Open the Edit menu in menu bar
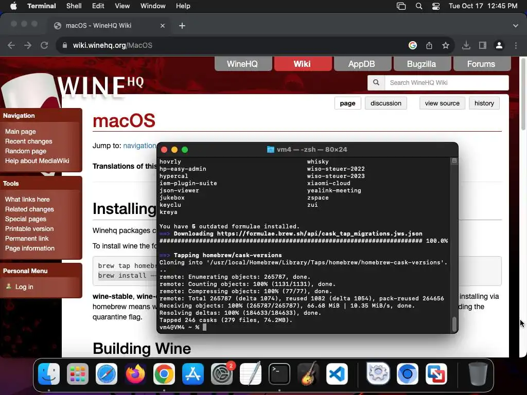The image size is (527, 395). pyautogui.click(x=98, y=6)
